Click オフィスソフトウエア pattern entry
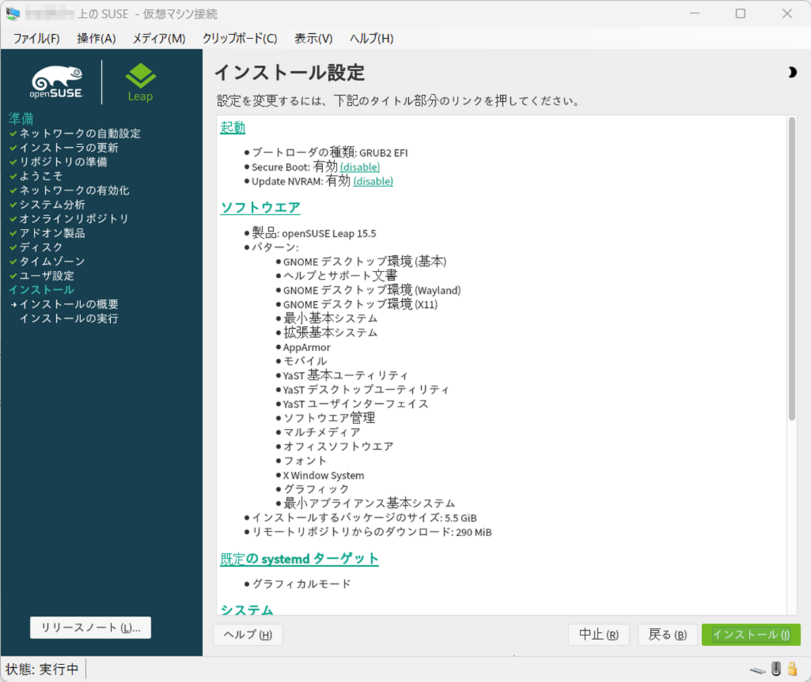The height and width of the screenshot is (682, 811). (338, 446)
